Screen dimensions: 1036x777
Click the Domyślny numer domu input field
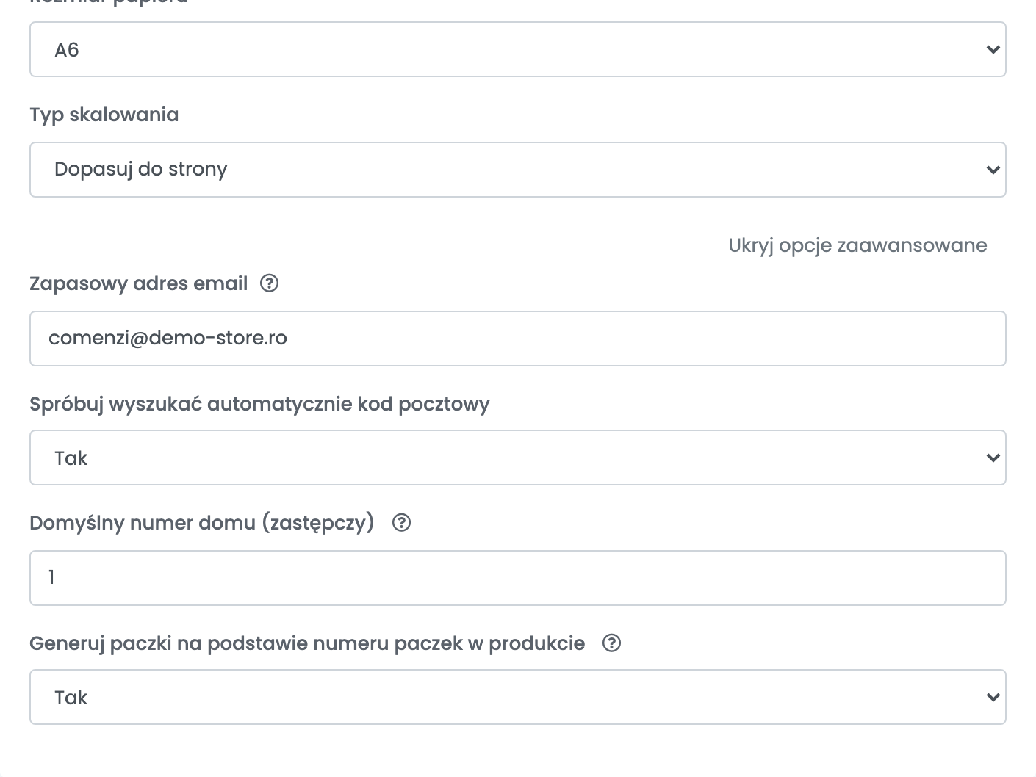[x=518, y=578]
